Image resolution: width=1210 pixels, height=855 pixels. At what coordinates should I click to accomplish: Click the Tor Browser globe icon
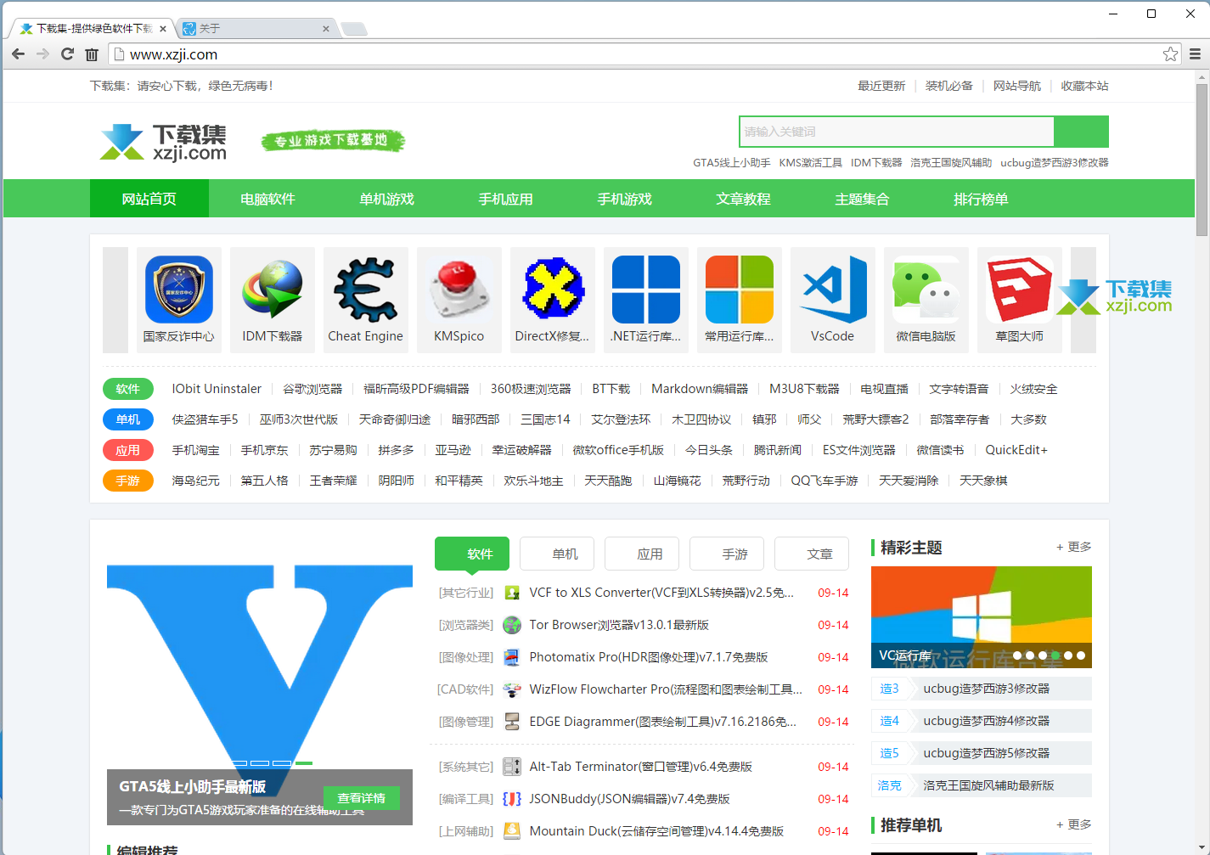pyautogui.click(x=512, y=625)
